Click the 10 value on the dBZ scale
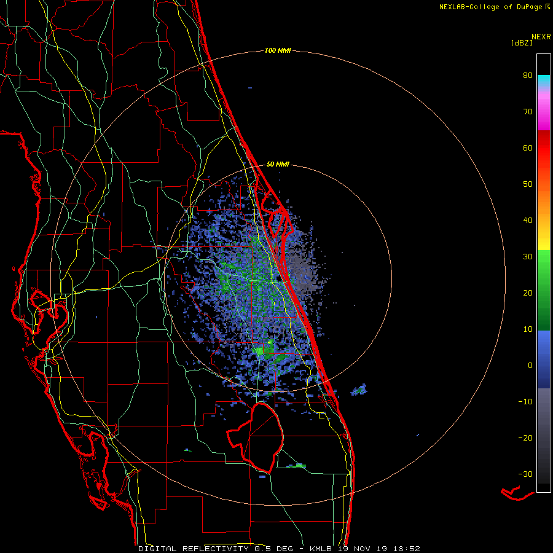This screenshot has width=553, height=553. (528, 329)
